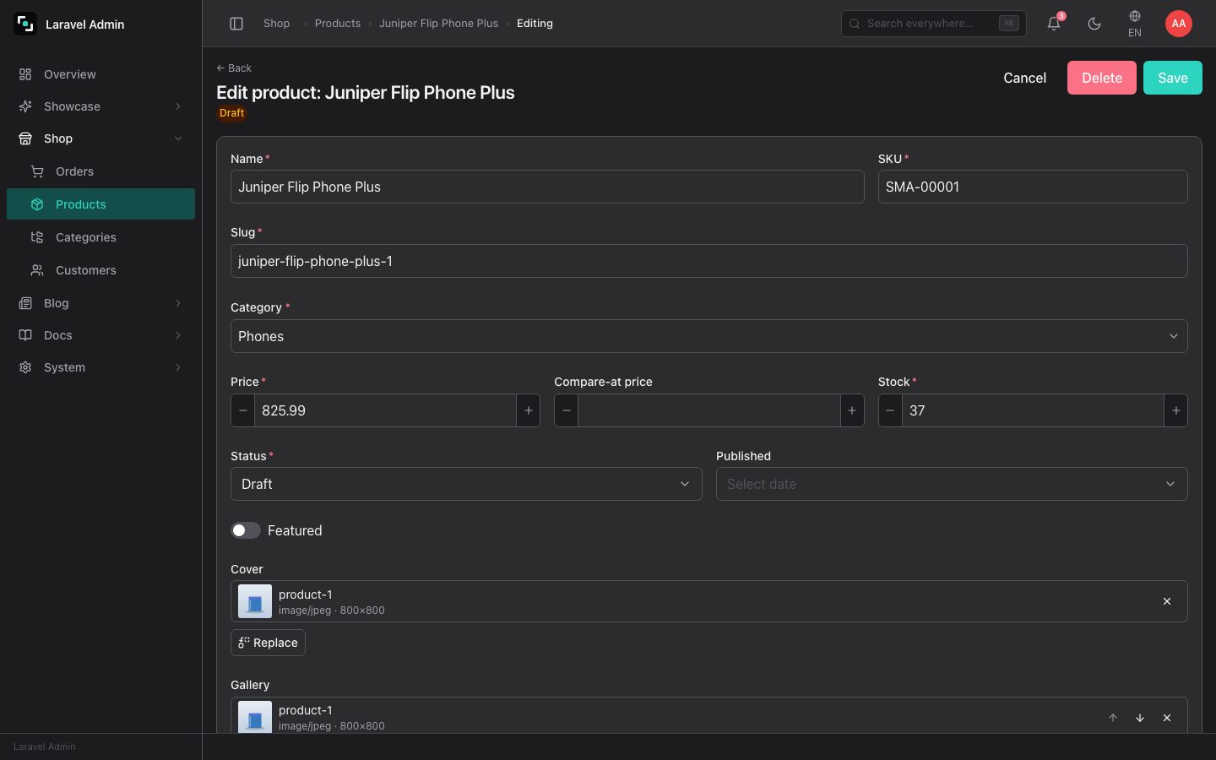Click the Save button
The height and width of the screenshot is (760, 1216).
pos(1173,78)
